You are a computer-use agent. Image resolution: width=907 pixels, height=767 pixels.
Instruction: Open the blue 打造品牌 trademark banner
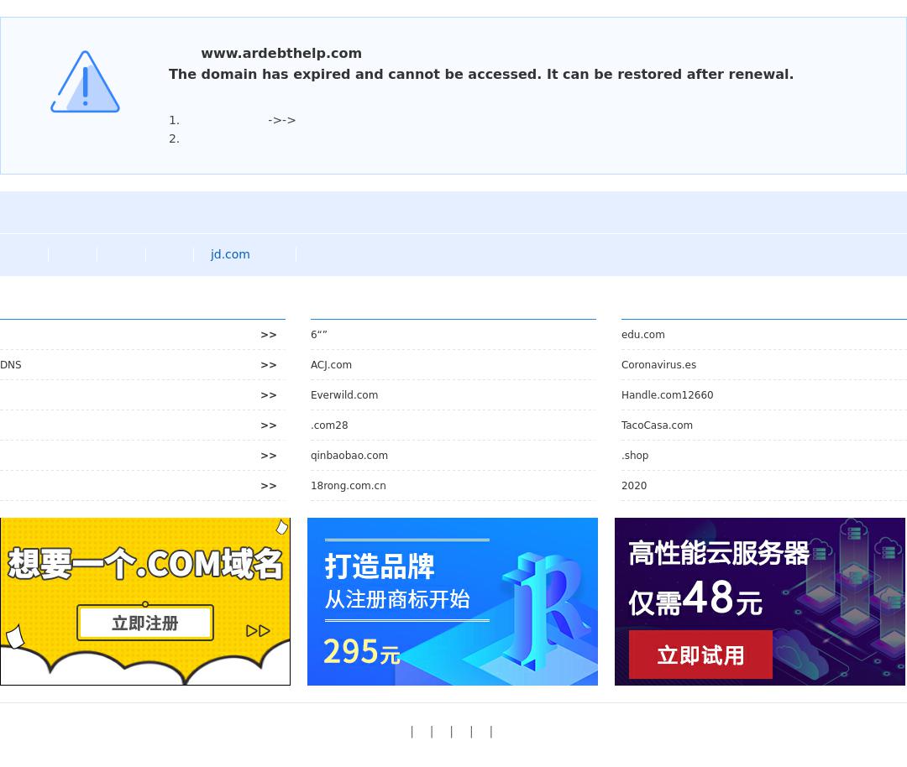click(x=452, y=601)
